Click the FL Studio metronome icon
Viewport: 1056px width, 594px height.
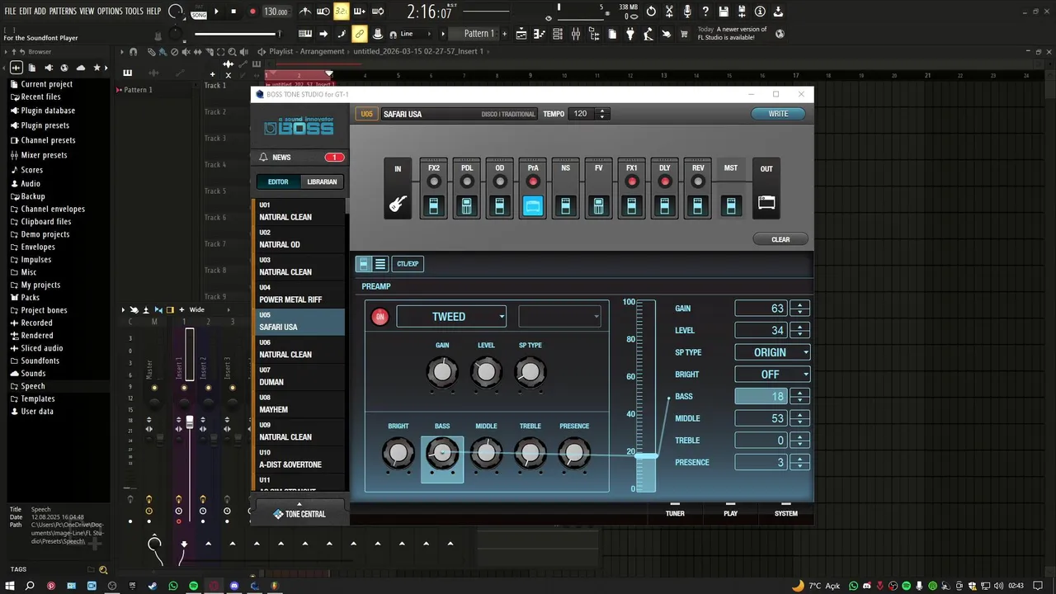(305, 12)
